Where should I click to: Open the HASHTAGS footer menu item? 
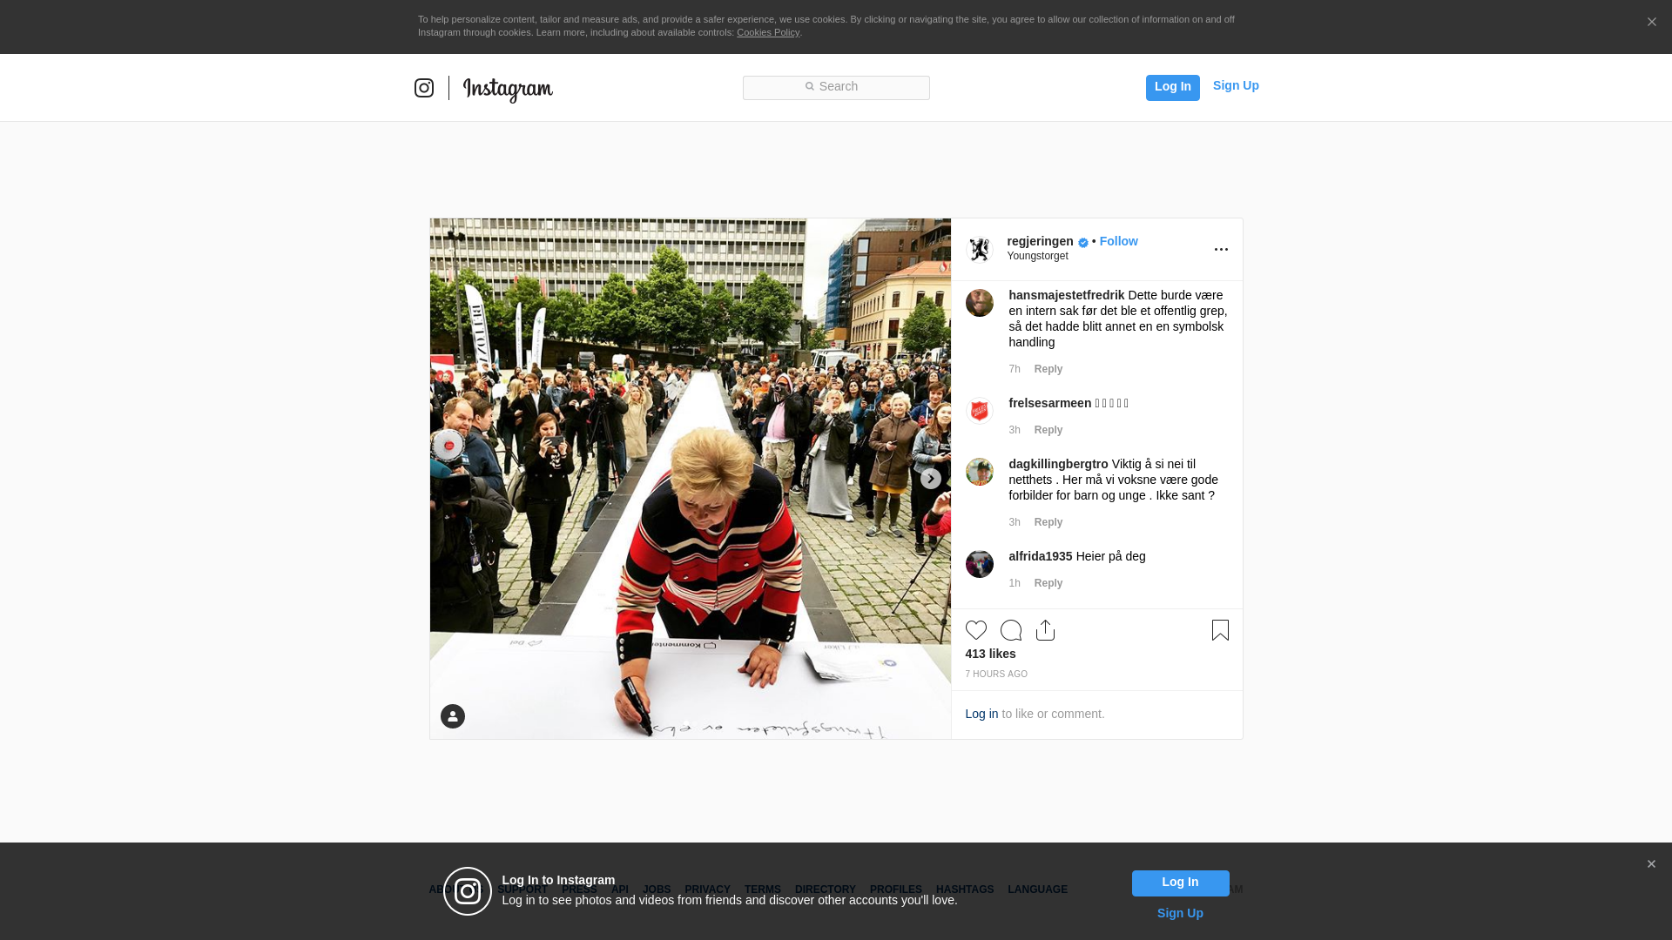964,890
